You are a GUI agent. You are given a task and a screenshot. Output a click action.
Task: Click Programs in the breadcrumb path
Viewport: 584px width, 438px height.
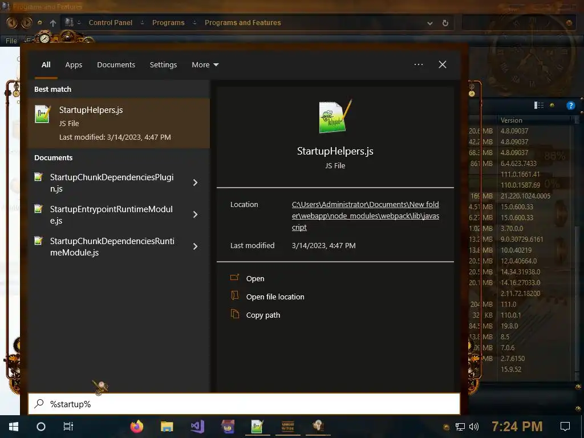[168, 23]
